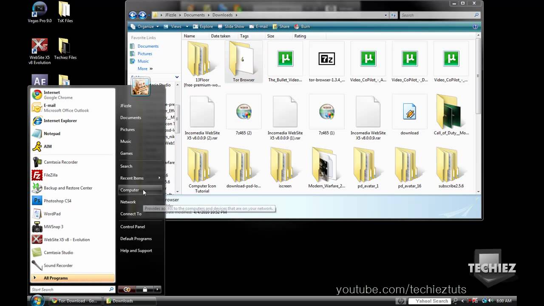
Task: Switch to the Downloads taskbar button
Action: tap(129, 301)
